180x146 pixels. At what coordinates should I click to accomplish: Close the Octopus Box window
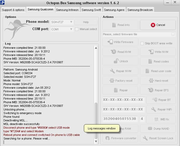(x=175, y=2)
